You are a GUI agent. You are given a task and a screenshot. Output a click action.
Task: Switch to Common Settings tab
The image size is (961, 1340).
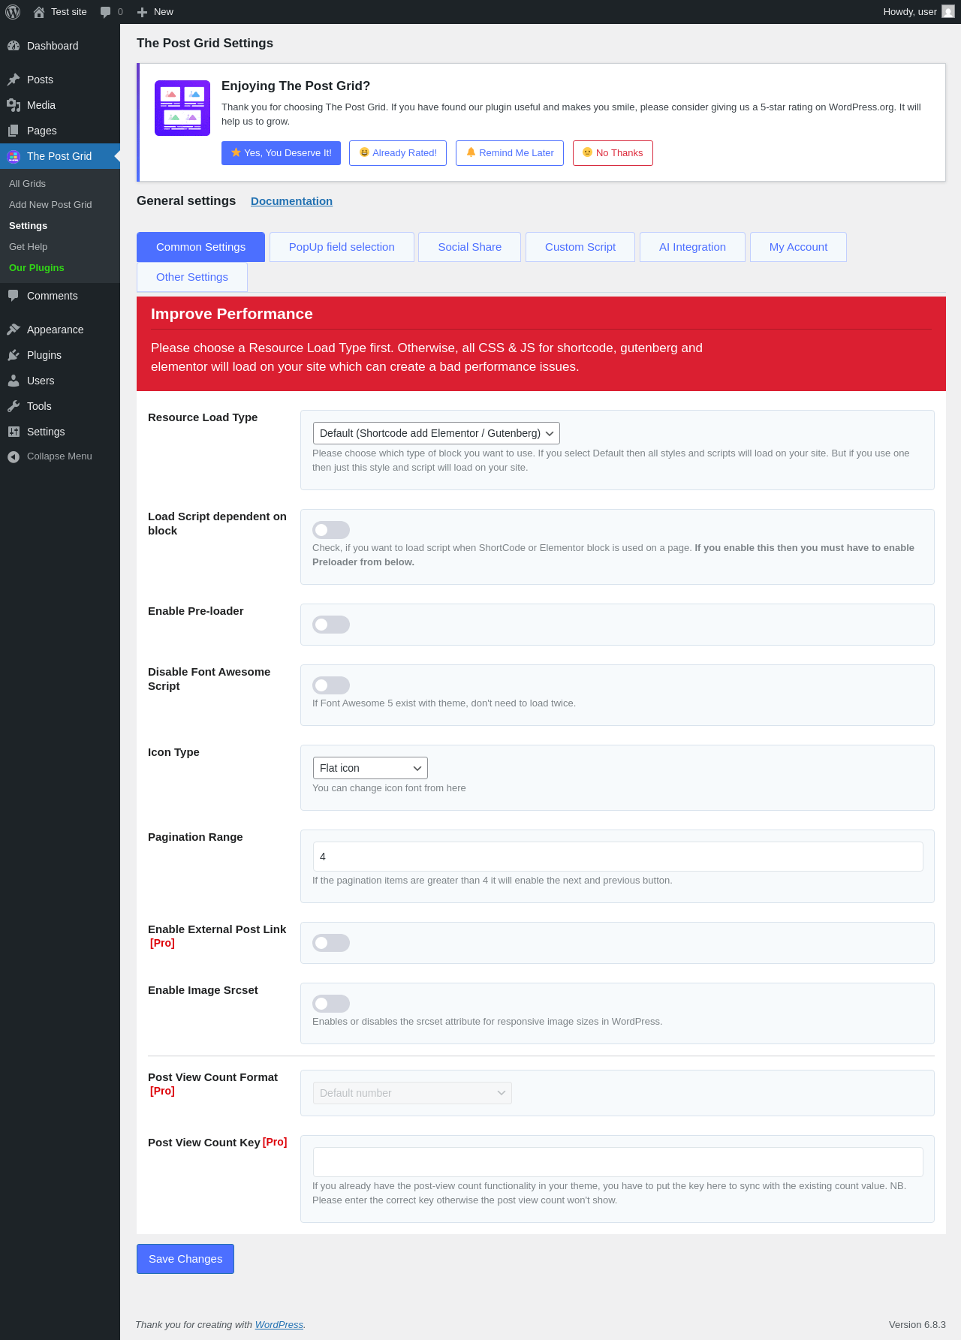point(200,247)
